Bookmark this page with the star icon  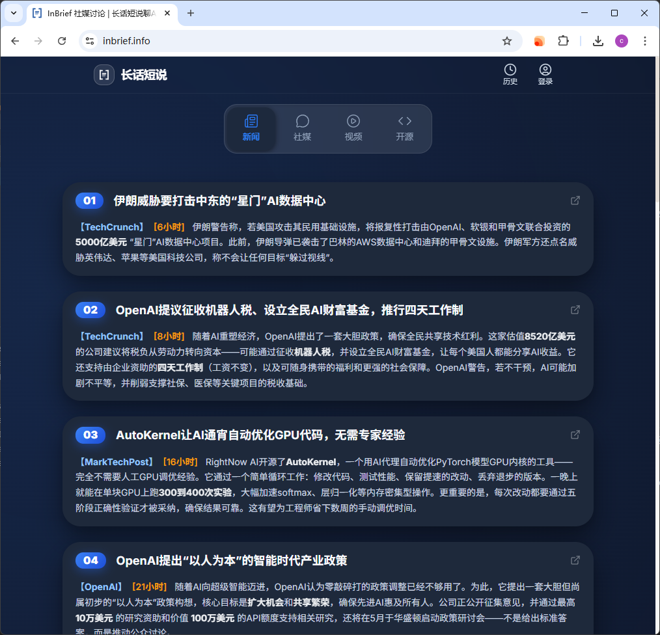pos(507,41)
